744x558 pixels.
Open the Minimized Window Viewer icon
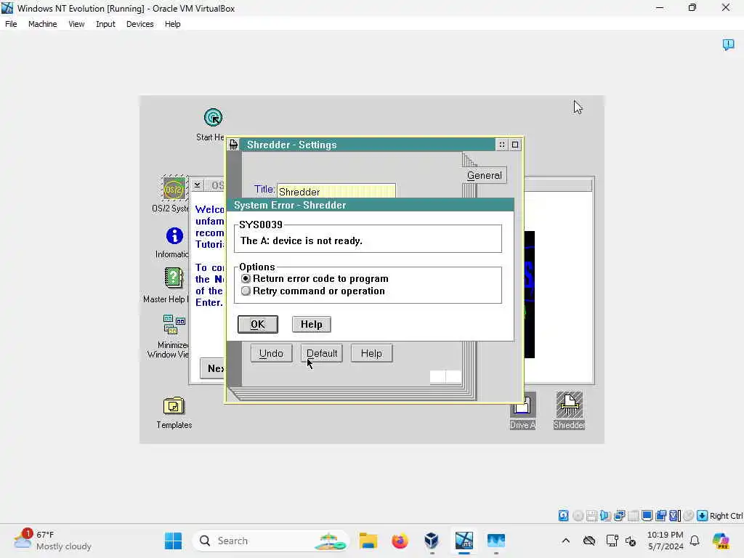click(x=174, y=325)
